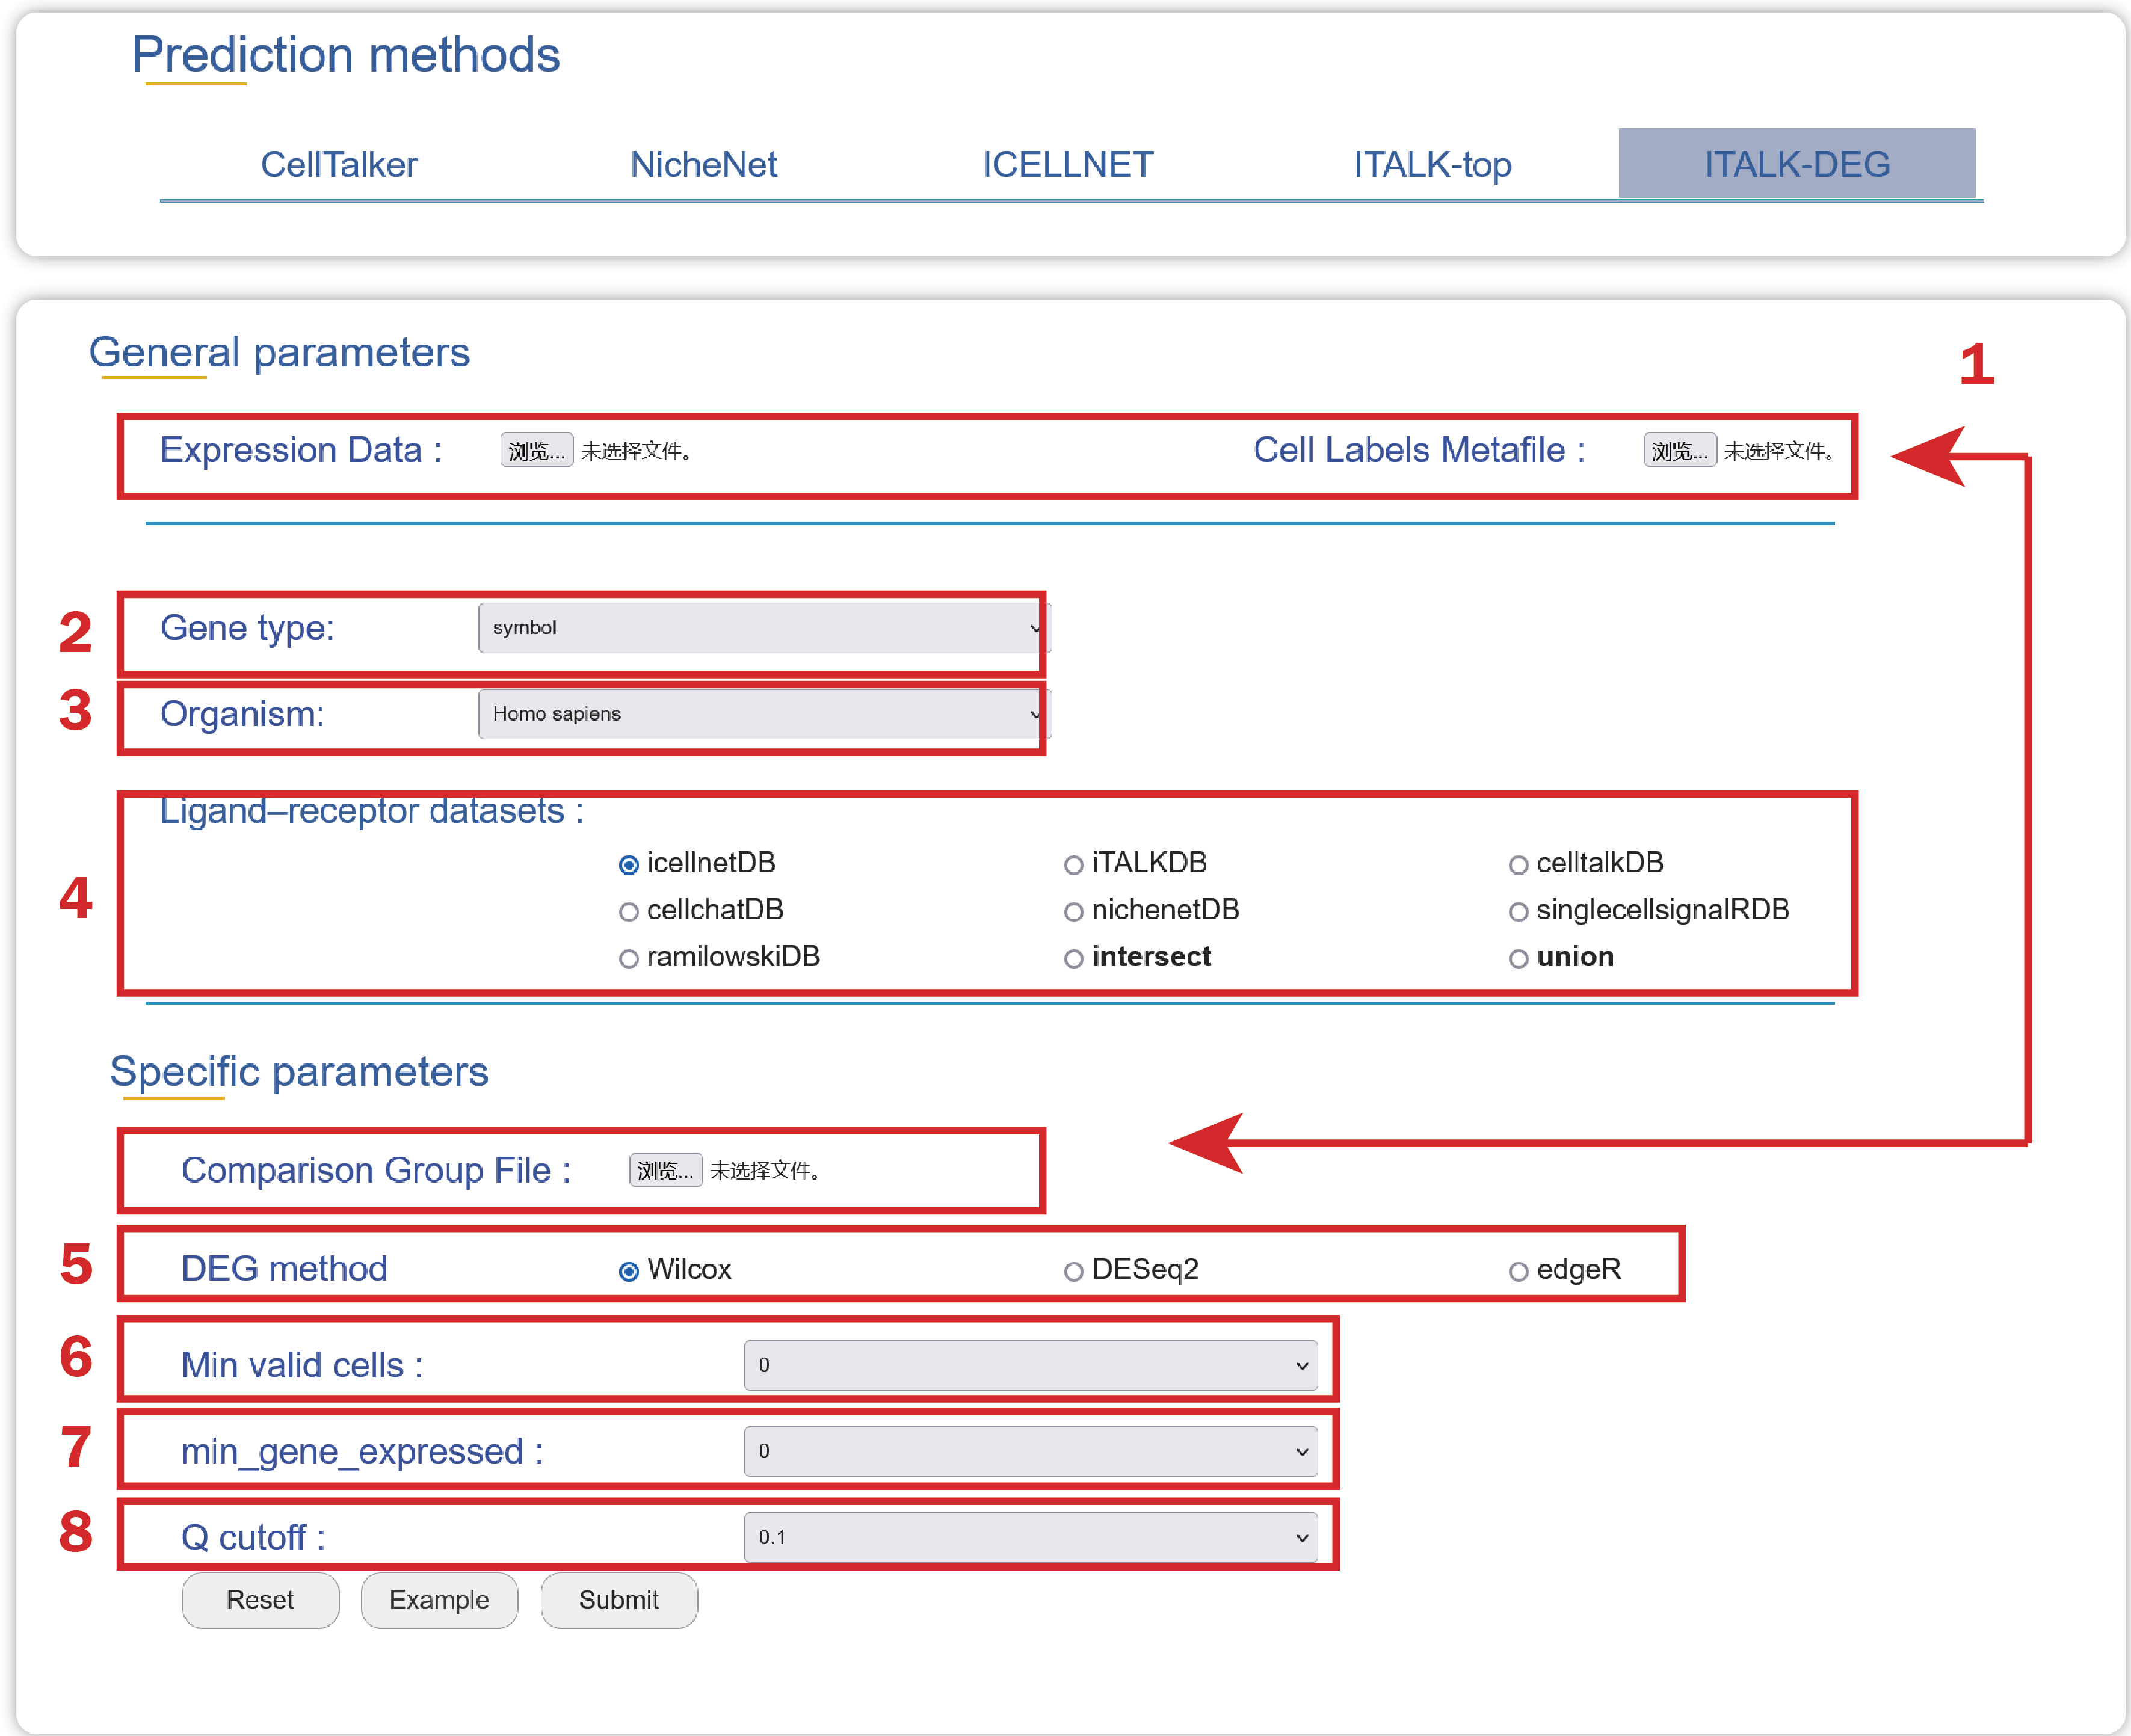Open the Gene type dropdown
Viewport: 2131px width, 1736px height.
click(764, 628)
